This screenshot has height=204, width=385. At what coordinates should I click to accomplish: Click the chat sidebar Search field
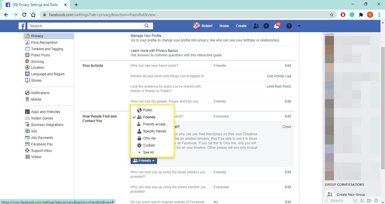pyautogui.click(x=337, y=201)
